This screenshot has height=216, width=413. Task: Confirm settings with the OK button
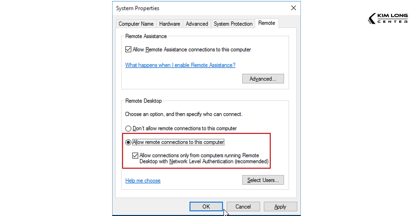click(206, 206)
